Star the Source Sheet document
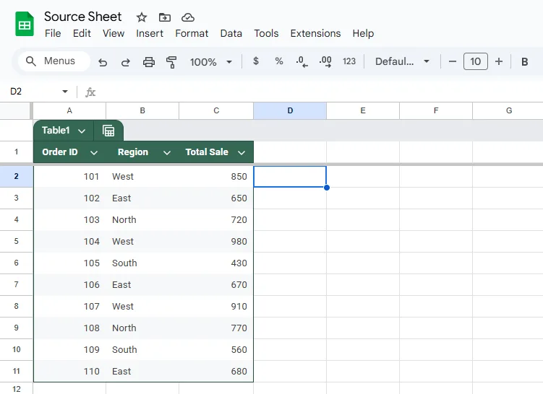This screenshot has width=543, height=394. point(141,17)
